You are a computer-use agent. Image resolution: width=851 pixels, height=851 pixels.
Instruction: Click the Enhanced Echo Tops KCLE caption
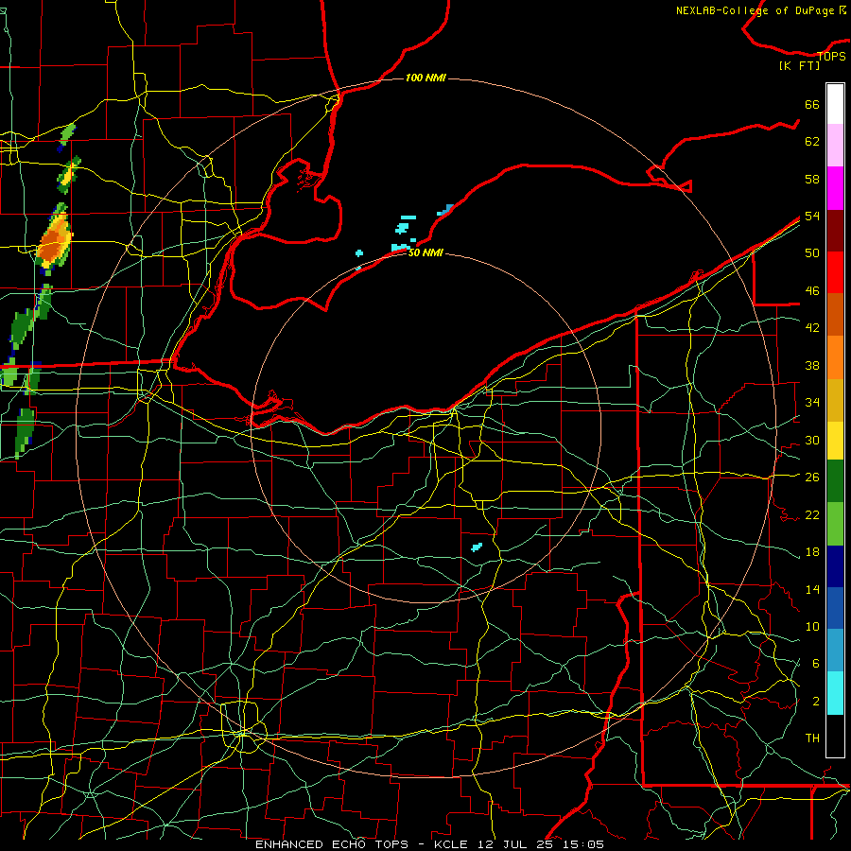click(x=429, y=844)
